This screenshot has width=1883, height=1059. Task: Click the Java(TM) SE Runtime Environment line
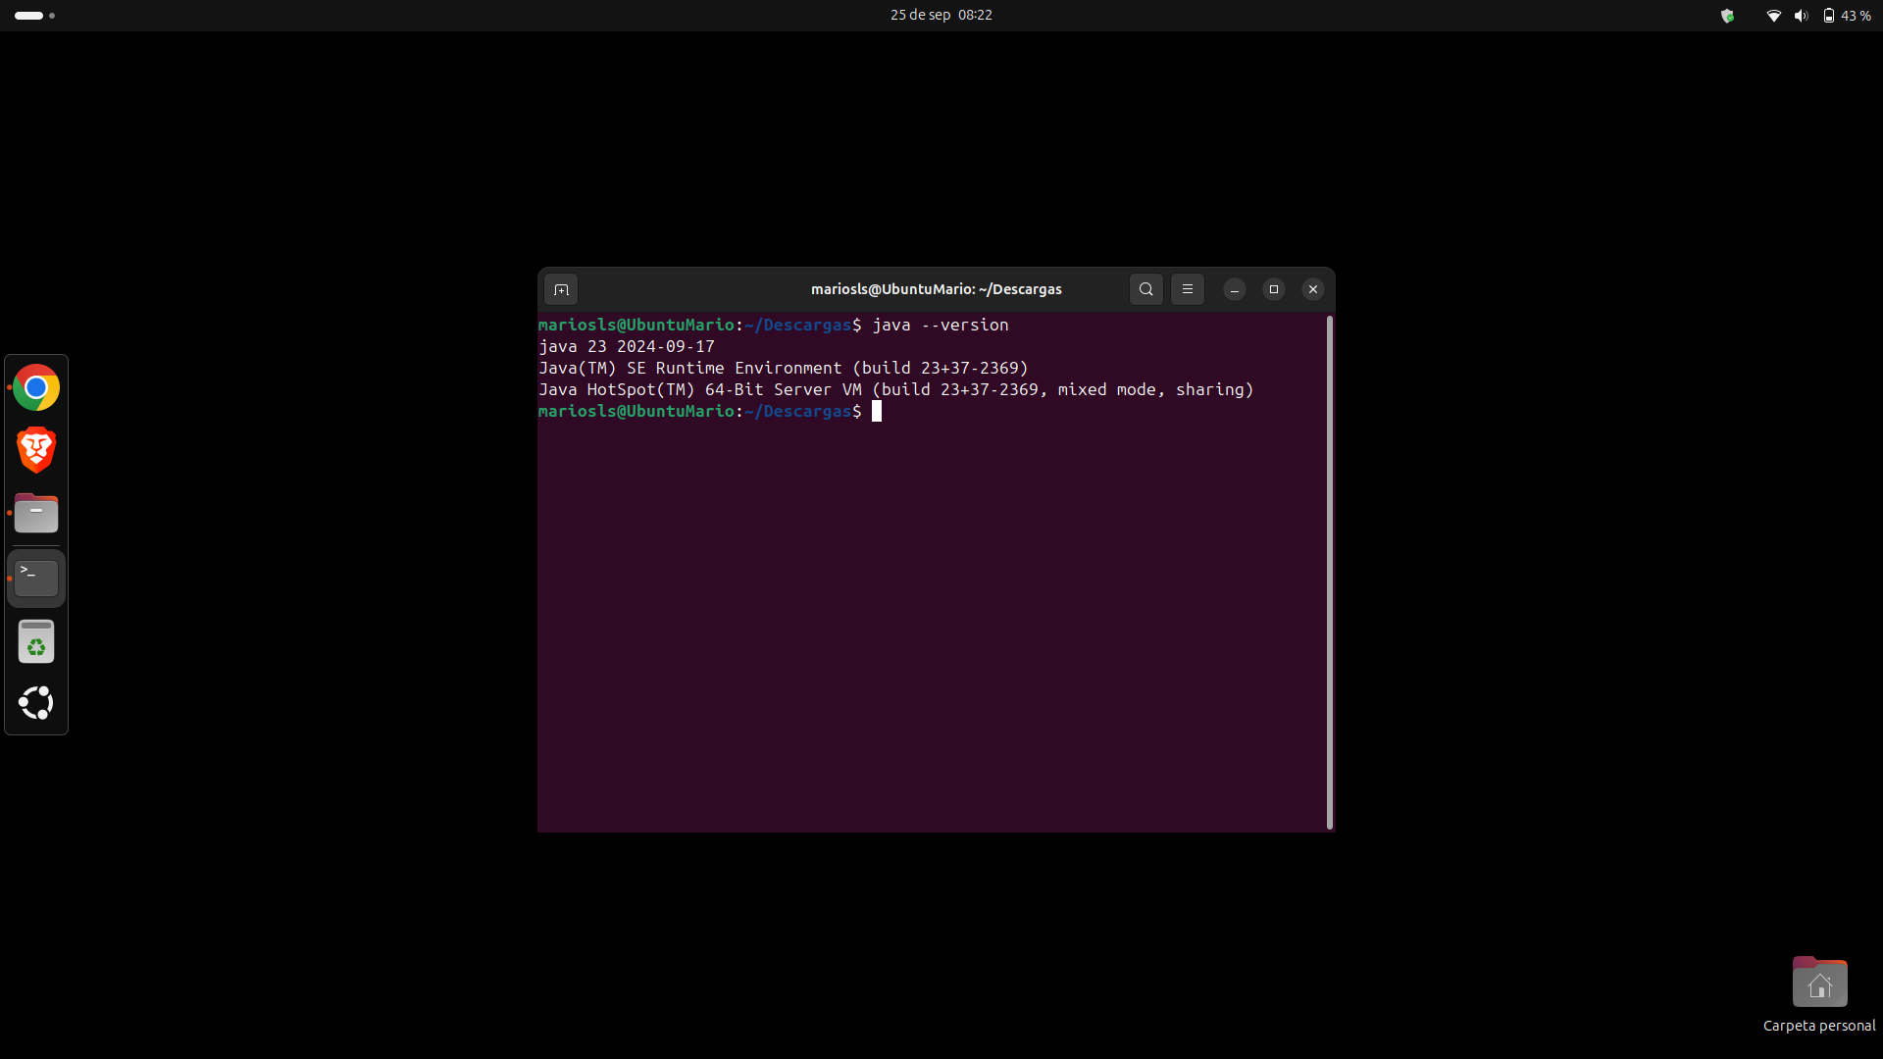click(783, 368)
